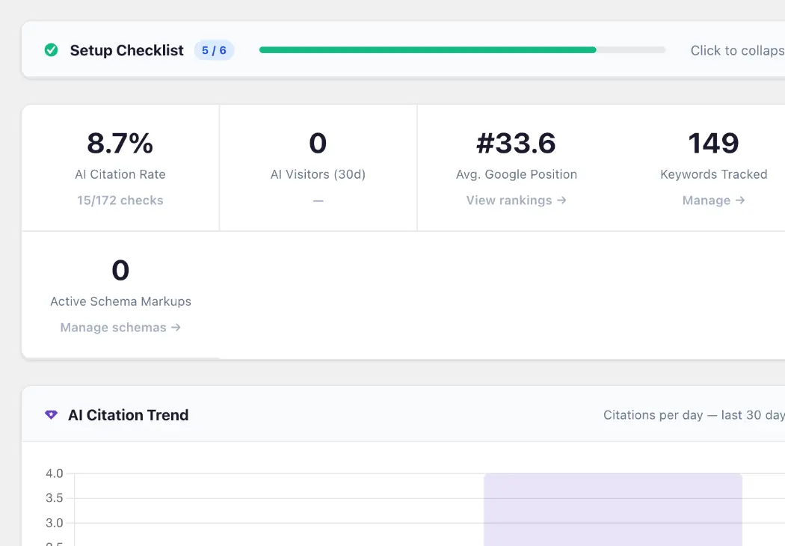Click the 3.5 axis label

point(54,498)
